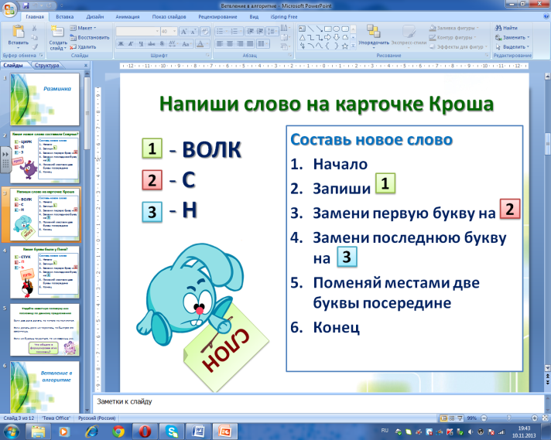The width and height of the screenshot is (551, 440).
Task: Close the slides pane with x
Action: (x=86, y=65)
